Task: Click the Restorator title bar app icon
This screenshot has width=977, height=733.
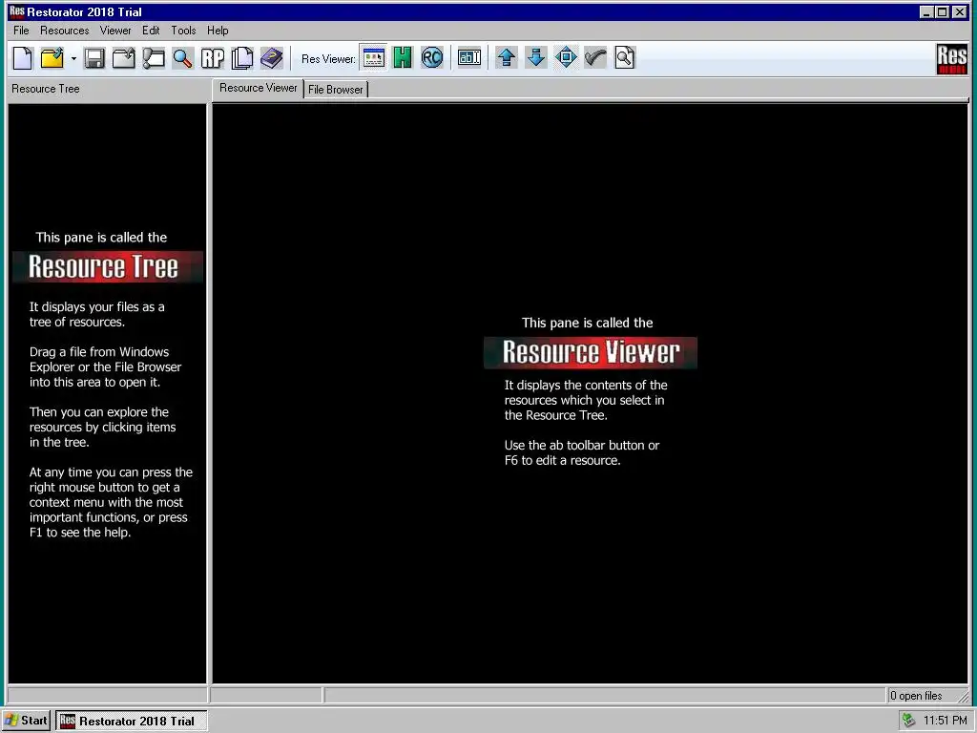Action: pyautogui.click(x=17, y=11)
